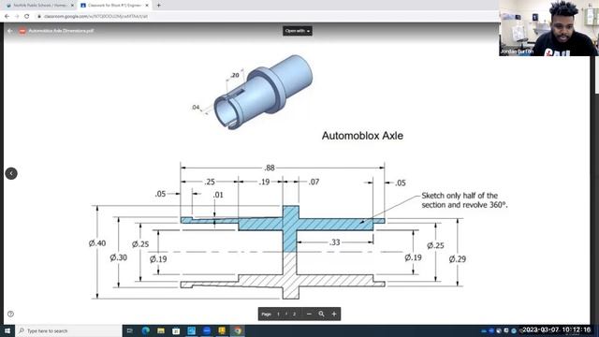This screenshot has height=337, width=599.
Task: Click the magnifier reset-zoom icon
Action: (x=321, y=315)
